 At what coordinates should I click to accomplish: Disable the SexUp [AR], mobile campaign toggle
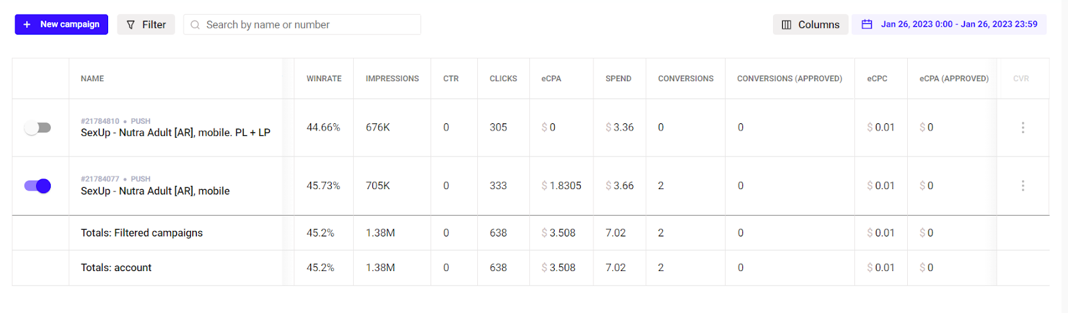pos(37,186)
